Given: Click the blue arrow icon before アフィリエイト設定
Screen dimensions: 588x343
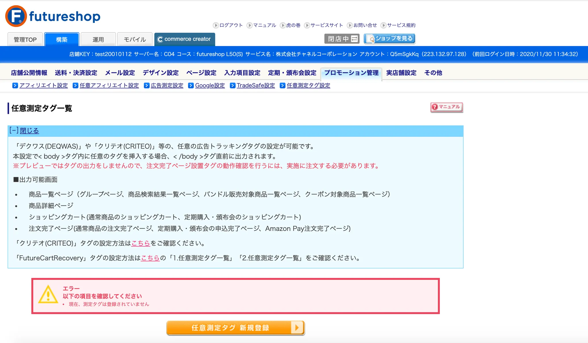Looking at the screenshot, I should pyautogui.click(x=15, y=86).
